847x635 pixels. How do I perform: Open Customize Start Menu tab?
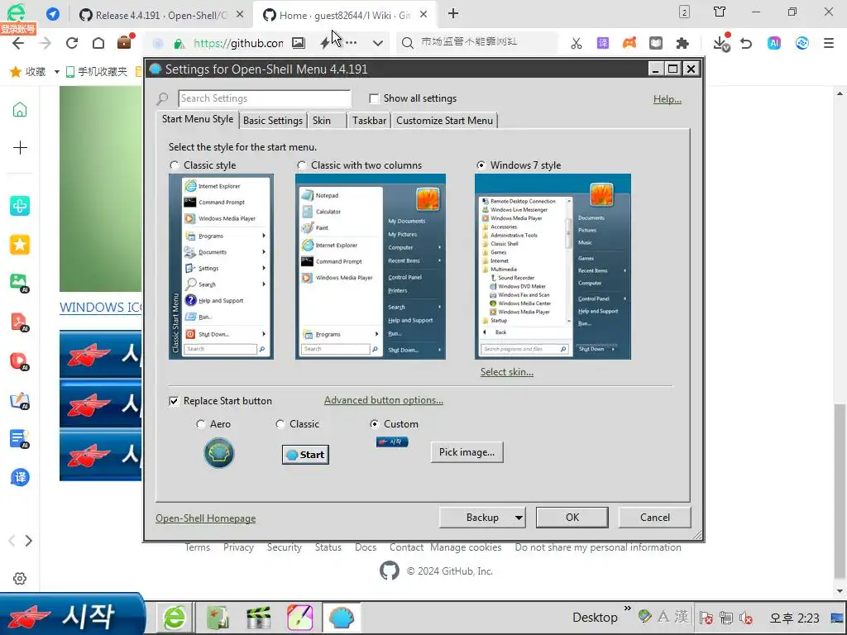(x=444, y=121)
